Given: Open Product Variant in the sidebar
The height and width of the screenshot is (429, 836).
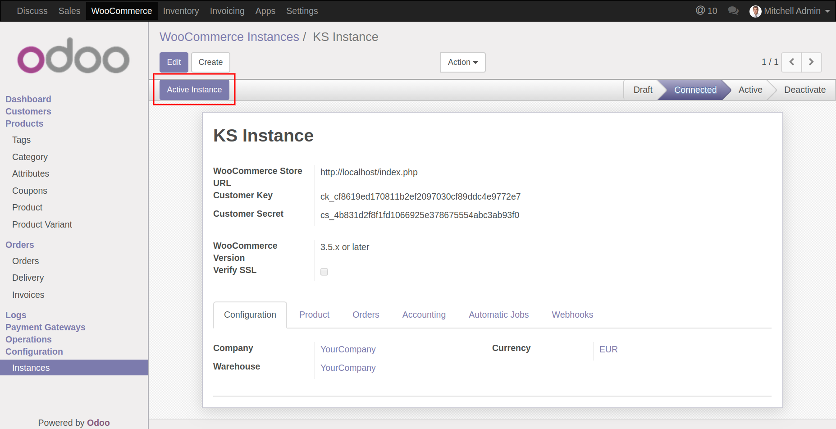Looking at the screenshot, I should (x=42, y=224).
